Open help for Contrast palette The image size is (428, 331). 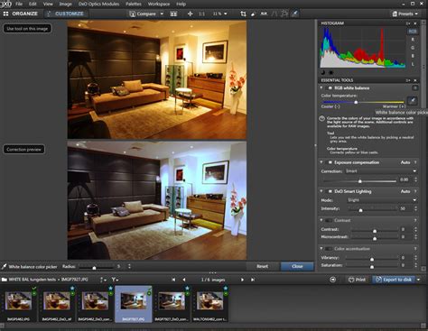coord(415,220)
